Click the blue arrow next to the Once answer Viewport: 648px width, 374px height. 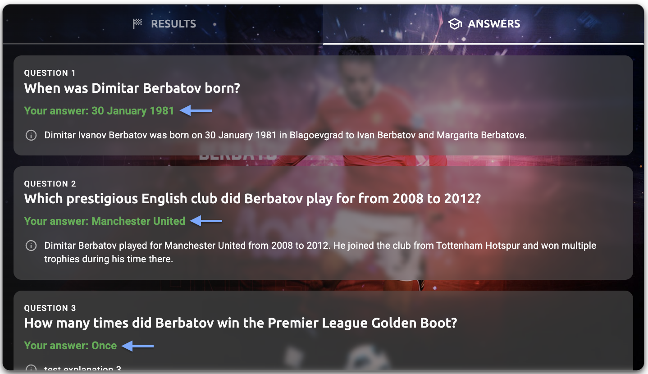(x=138, y=346)
